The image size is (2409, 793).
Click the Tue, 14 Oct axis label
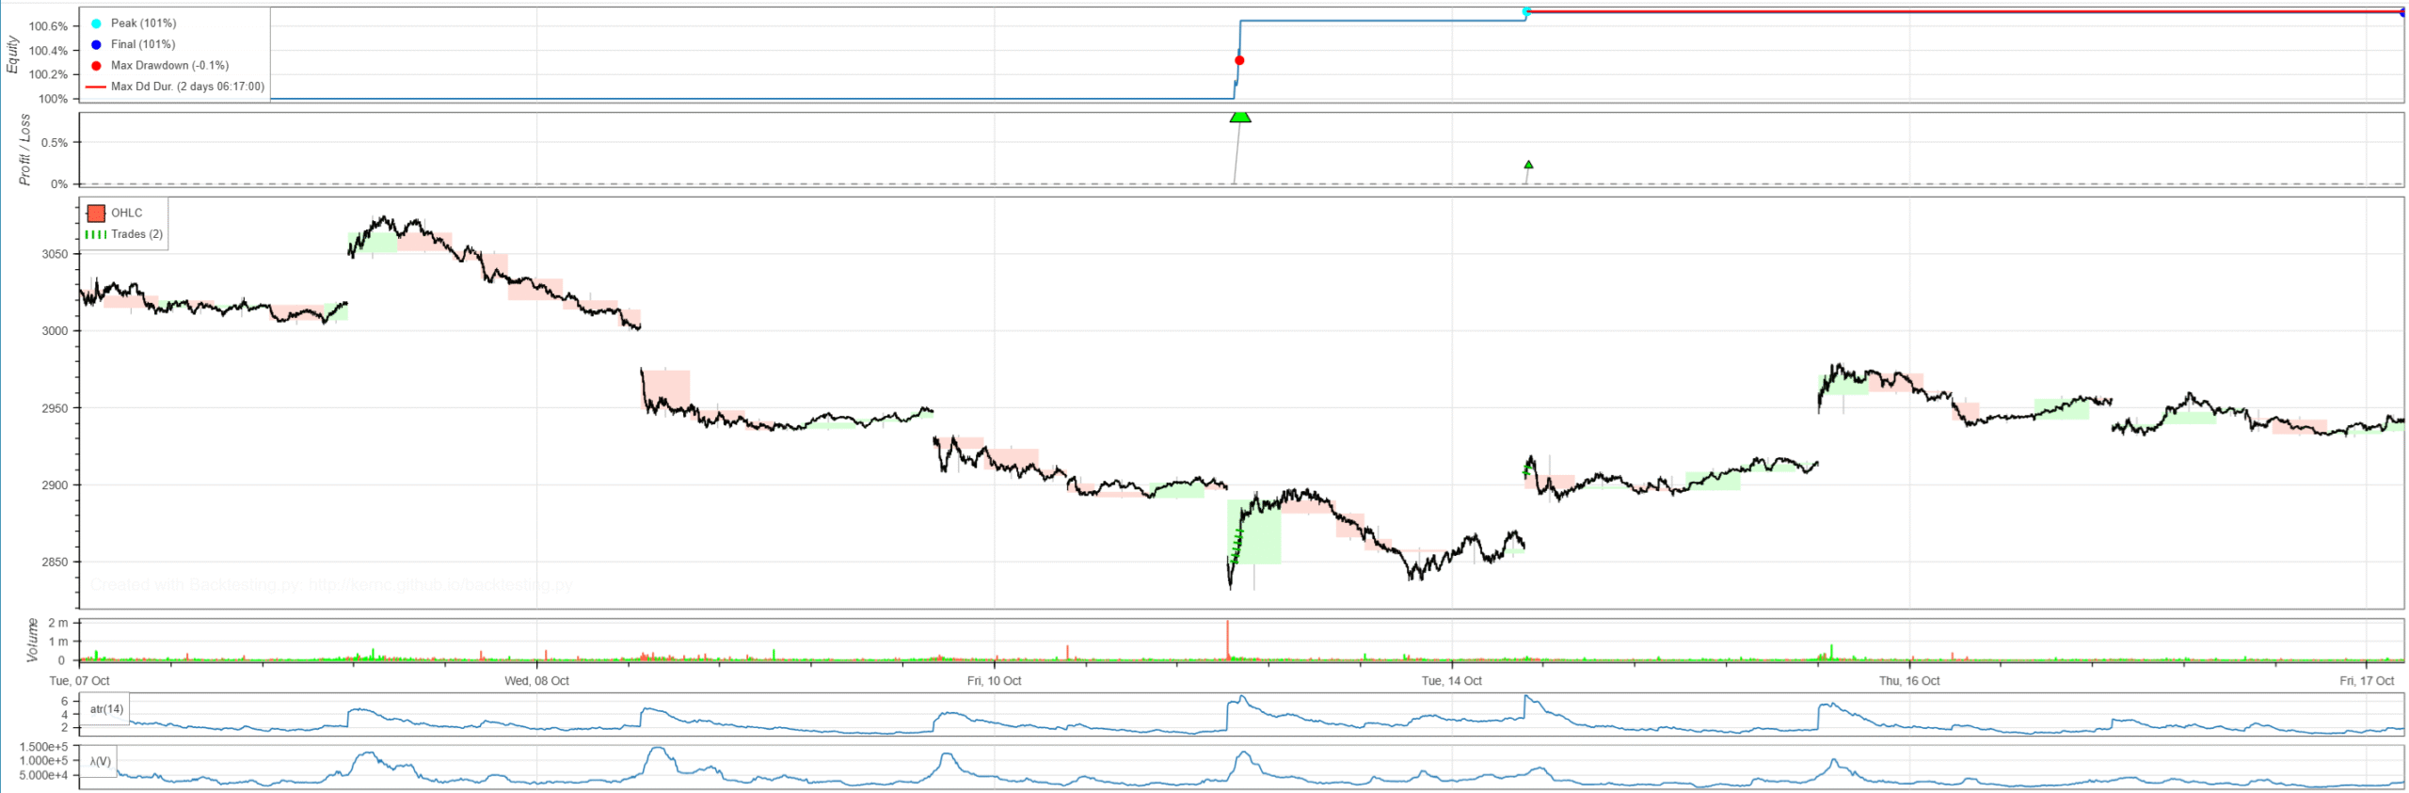(1450, 680)
